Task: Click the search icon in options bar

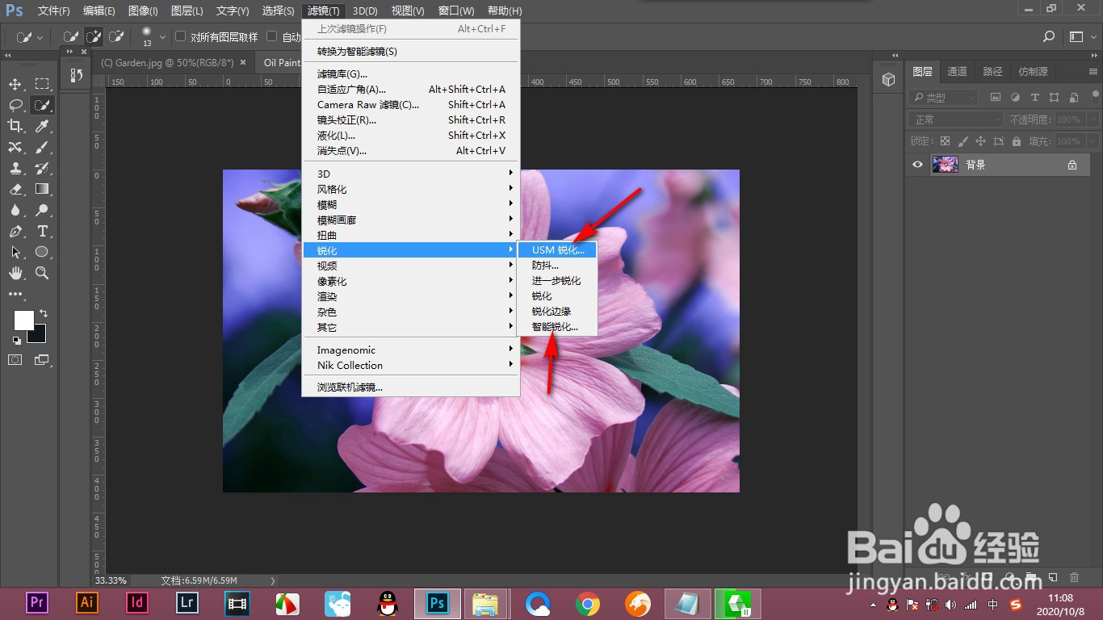Action: (1049, 36)
